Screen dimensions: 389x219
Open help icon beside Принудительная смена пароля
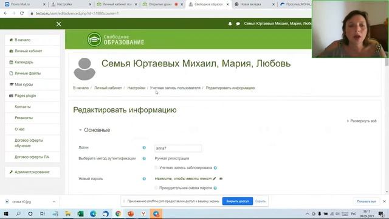(215, 188)
